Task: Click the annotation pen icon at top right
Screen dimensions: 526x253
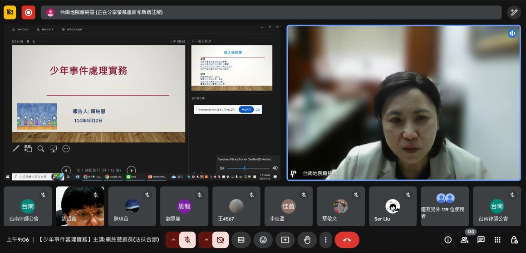Action: (x=514, y=12)
